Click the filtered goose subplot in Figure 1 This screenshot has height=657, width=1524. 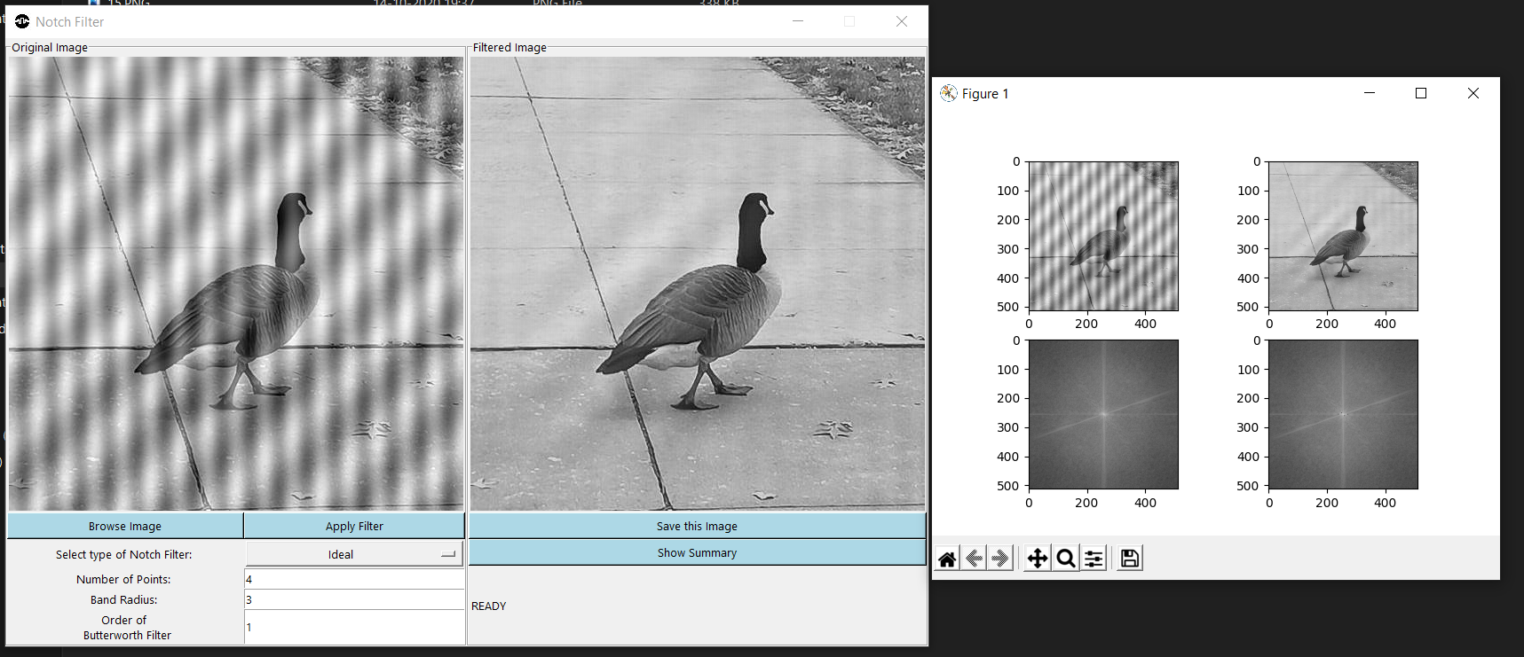(1343, 236)
